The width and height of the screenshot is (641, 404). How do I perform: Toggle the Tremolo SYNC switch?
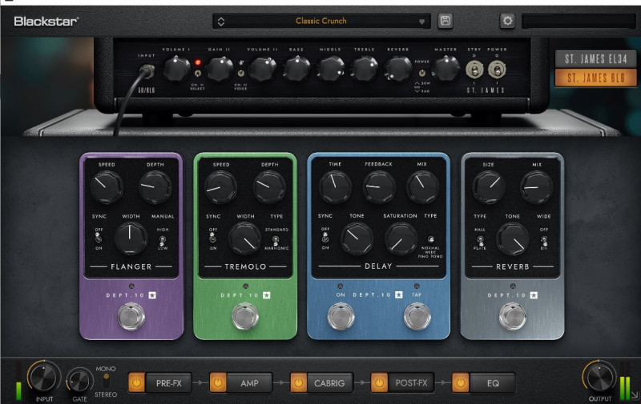click(212, 238)
